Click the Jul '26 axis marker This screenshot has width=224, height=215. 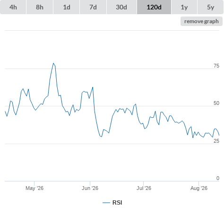[144, 188]
